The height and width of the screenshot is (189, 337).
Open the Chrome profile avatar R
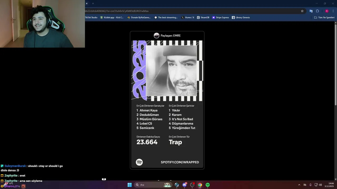(327, 11)
